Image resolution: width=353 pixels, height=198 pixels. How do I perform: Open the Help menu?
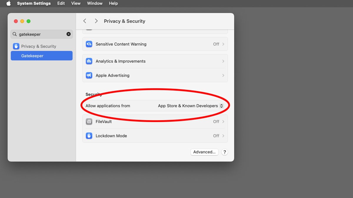(113, 4)
